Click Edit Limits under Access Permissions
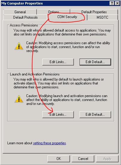Screen dimensions: 121x165 pyautogui.click(x=58, y=62)
